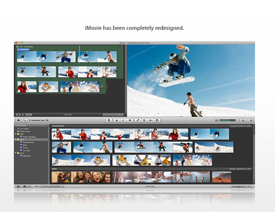Image resolution: width=275 pixels, height=223 pixels.
Task: Add selection to project button
Action: click(109, 121)
